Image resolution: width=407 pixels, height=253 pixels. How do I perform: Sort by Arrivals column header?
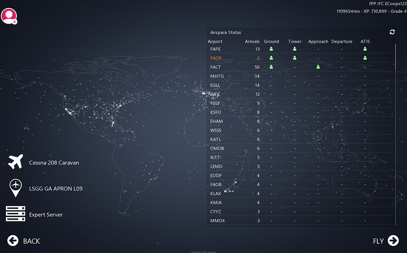point(252,42)
